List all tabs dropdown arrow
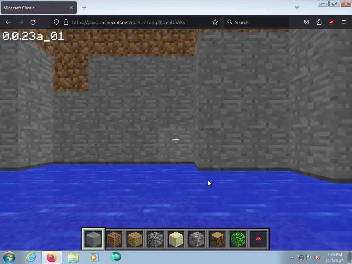 (x=297, y=8)
